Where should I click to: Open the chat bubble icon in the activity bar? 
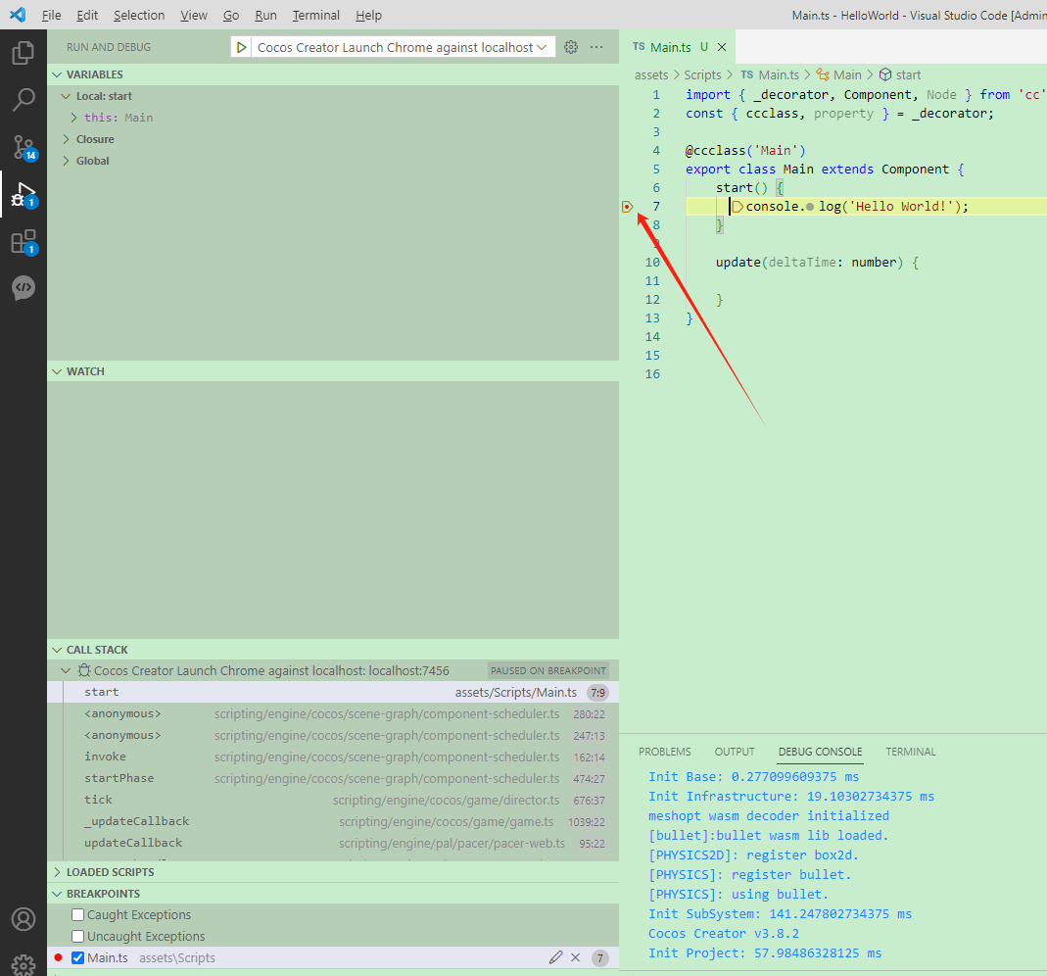point(24,288)
